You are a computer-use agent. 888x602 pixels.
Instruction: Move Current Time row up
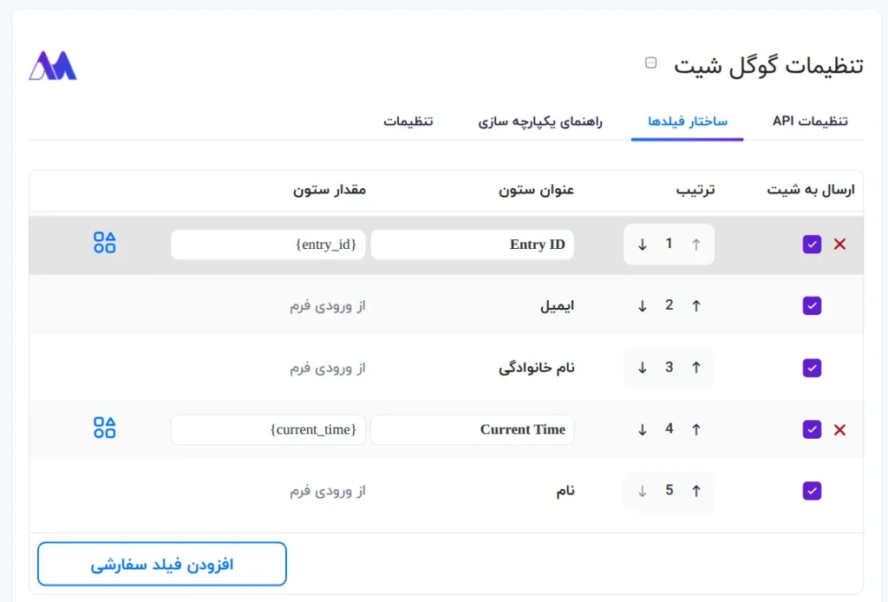(x=695, y=429)
